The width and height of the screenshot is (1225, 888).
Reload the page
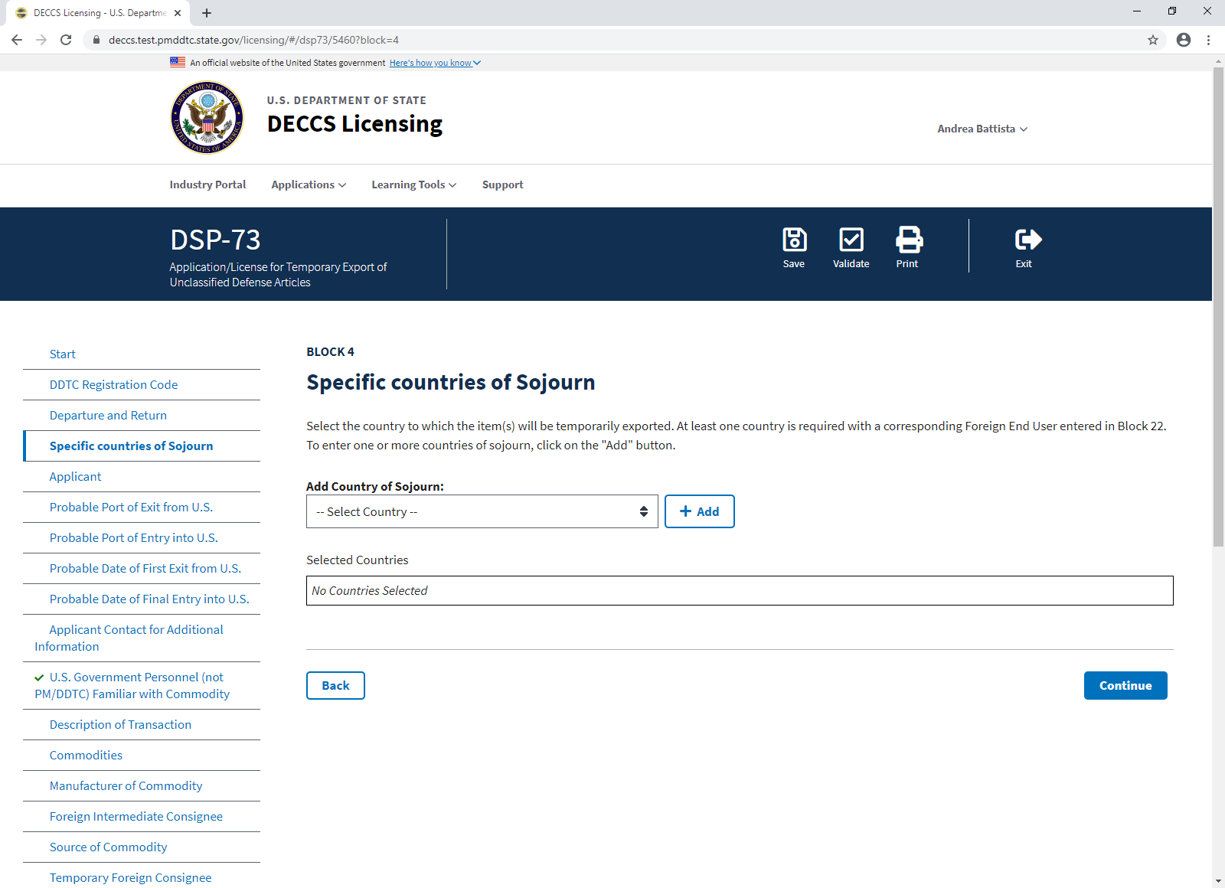pos(66,40)
